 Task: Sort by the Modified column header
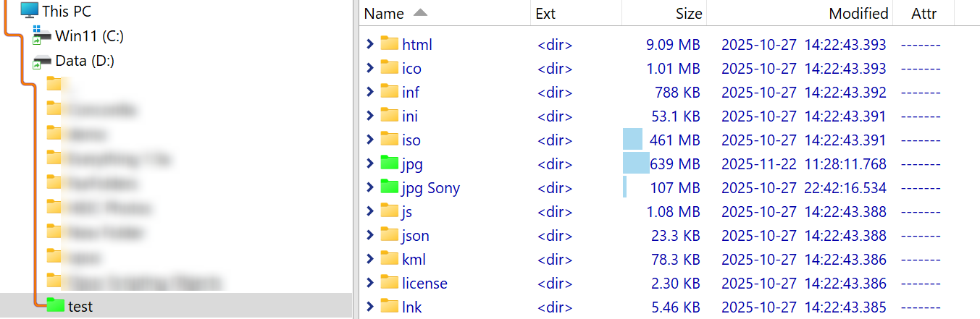tap(858, 13)
